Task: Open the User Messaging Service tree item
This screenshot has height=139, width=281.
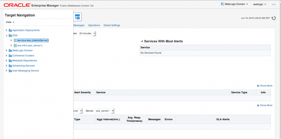Action: click(x=26, y=71)
